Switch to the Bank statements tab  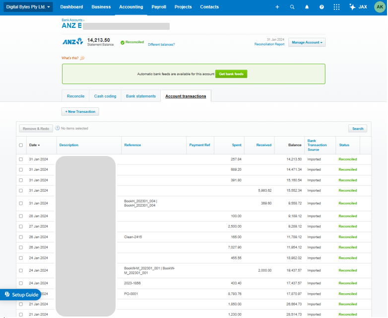coord(141,96)
